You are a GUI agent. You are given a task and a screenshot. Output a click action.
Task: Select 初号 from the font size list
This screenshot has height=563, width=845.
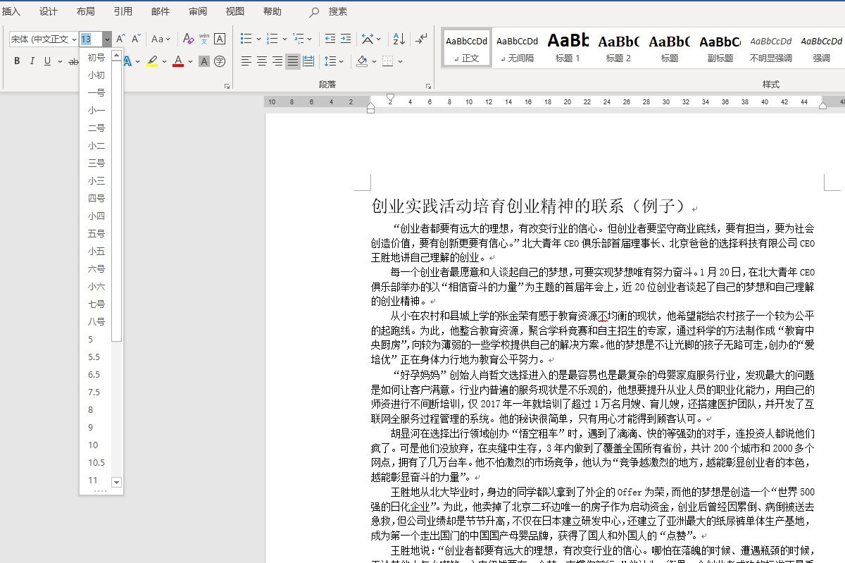(96, 58)
